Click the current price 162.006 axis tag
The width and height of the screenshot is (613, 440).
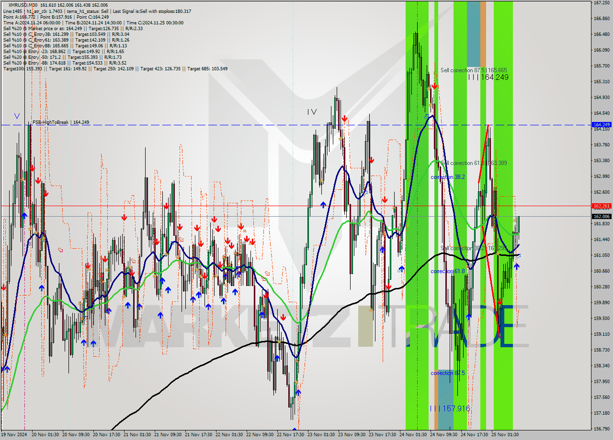[x=602, y=216]
